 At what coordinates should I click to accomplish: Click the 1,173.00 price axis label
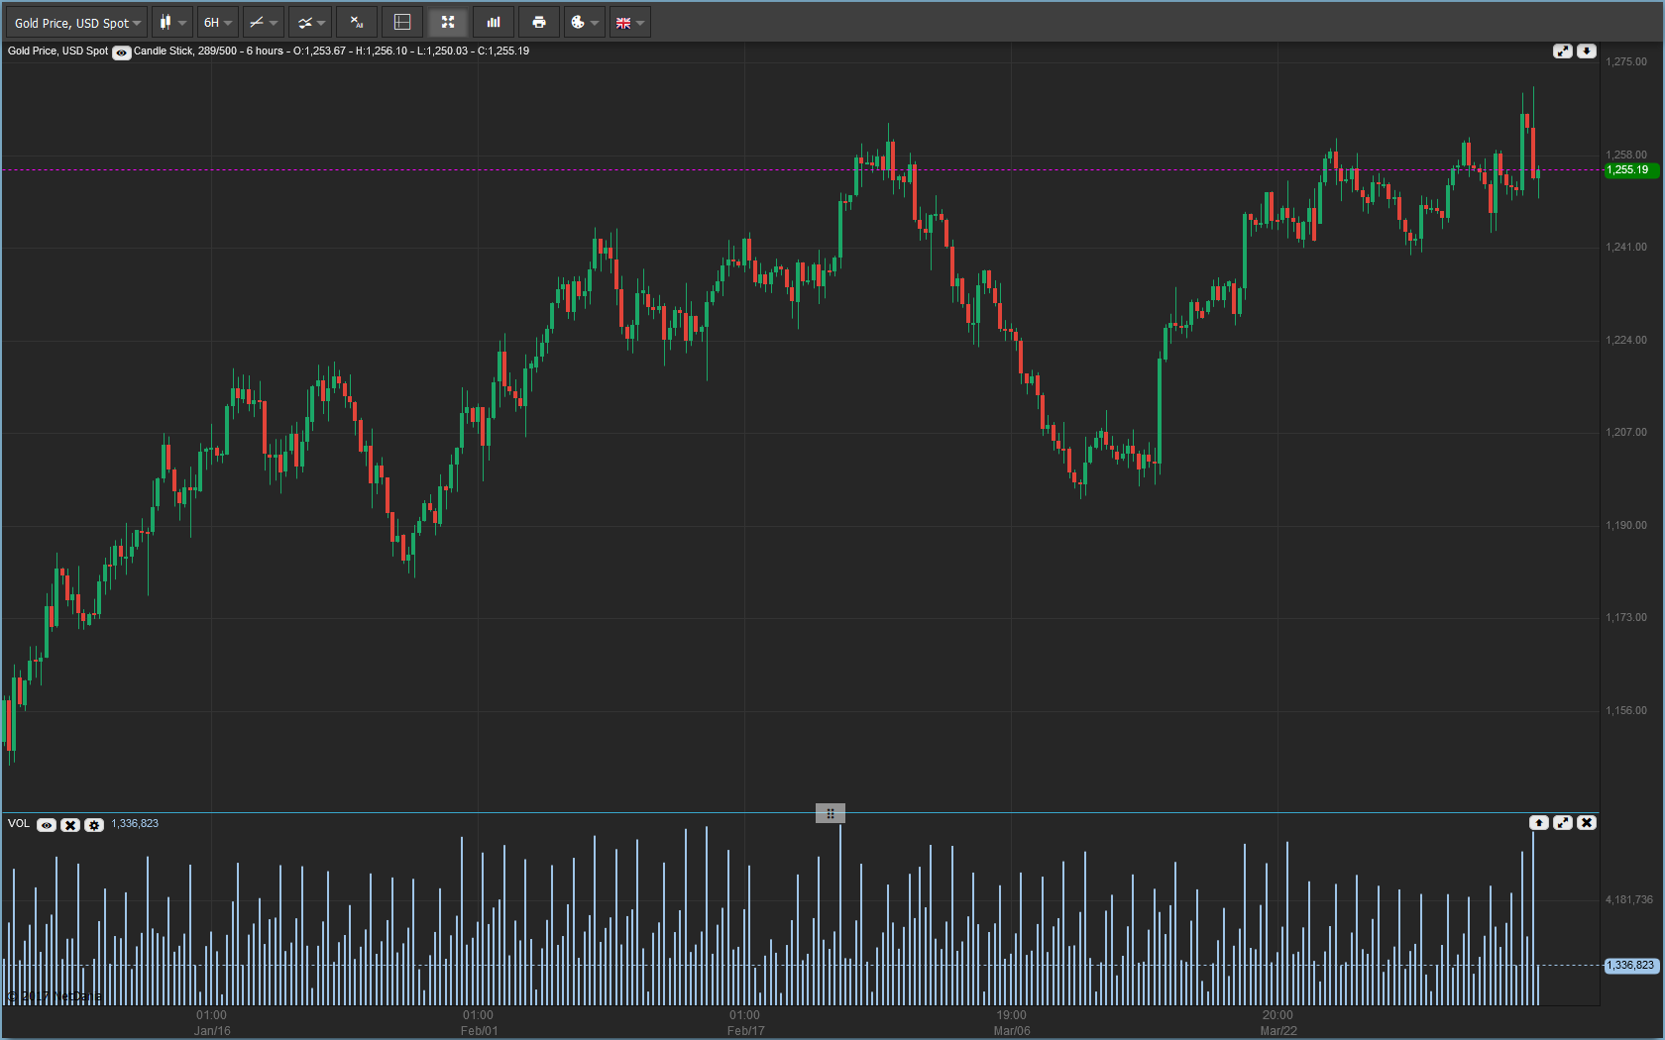tap(1626, 617)
